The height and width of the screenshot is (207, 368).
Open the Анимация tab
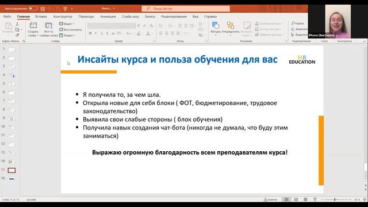pos(108,17)
